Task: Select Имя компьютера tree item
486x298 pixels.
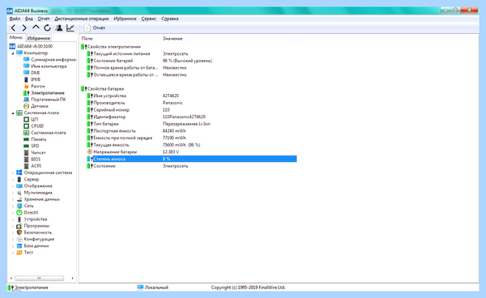Action: coord(45,66)
